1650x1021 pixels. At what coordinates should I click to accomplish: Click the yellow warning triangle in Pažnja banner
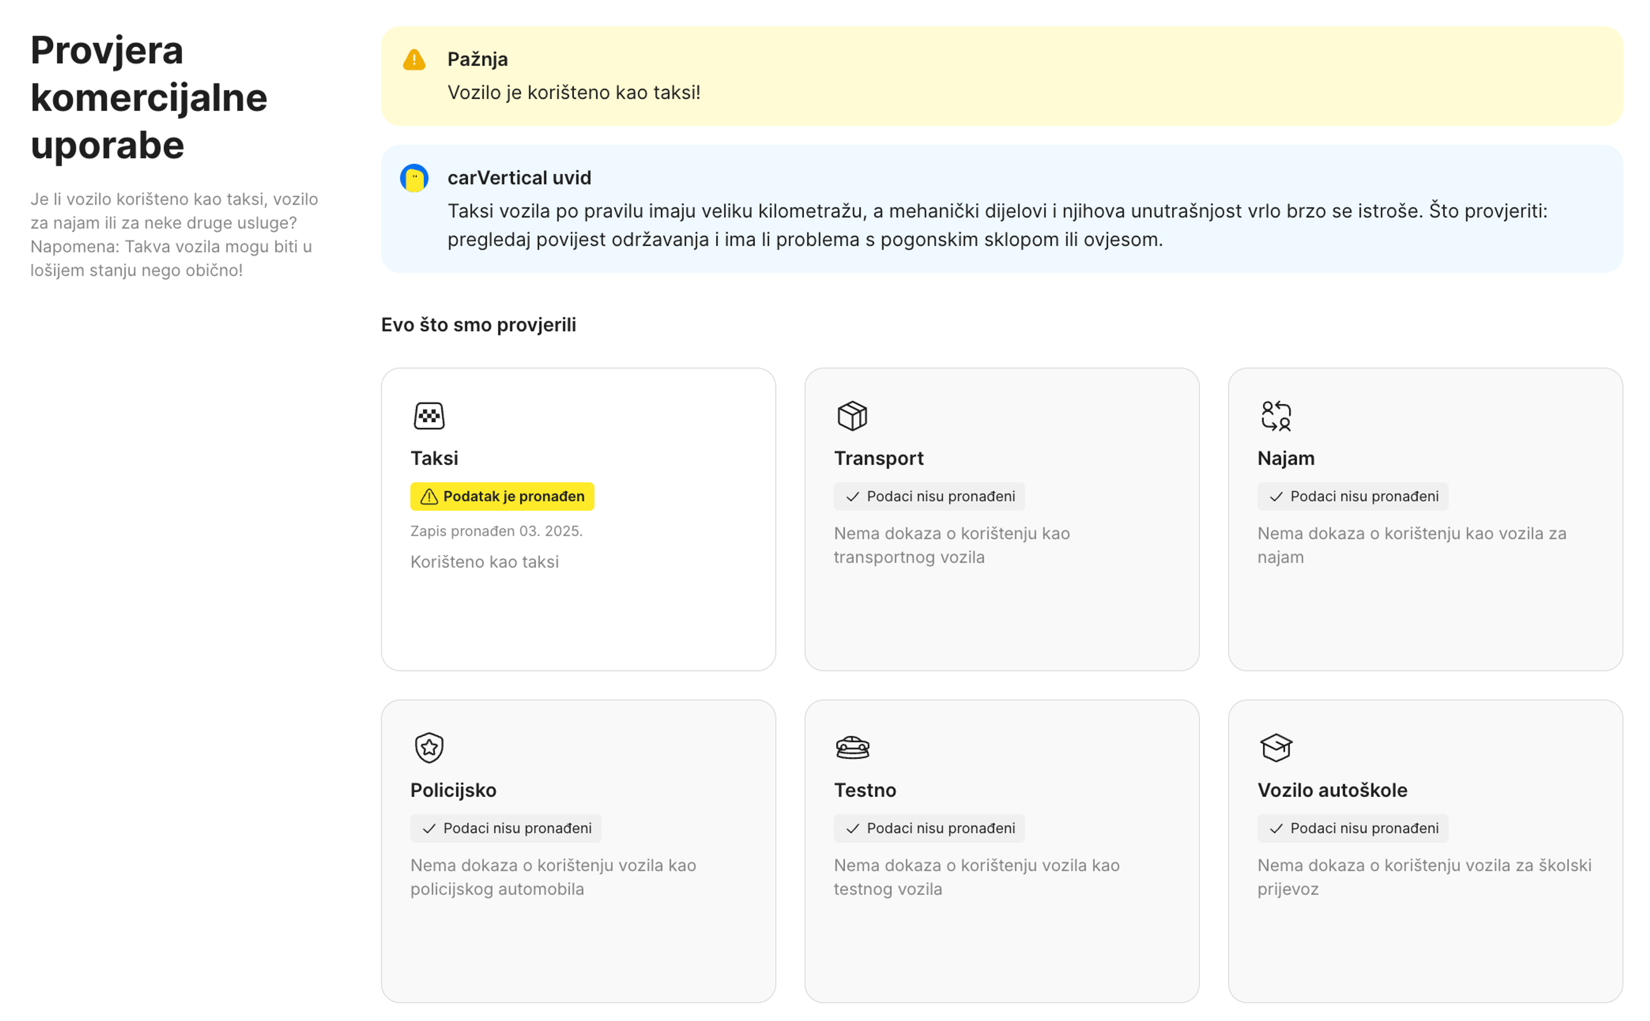click(414, 59)
